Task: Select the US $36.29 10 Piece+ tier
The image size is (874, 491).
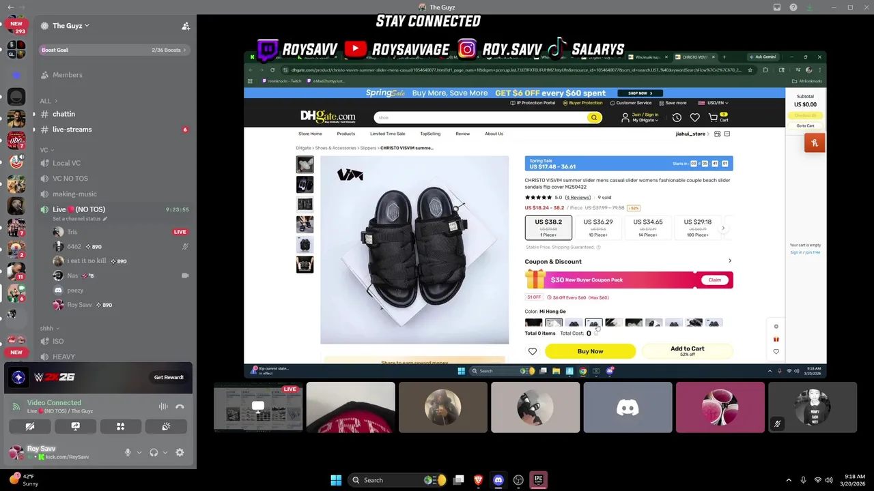Action: [598, 228]
